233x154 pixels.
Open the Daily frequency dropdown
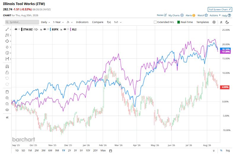45,22
